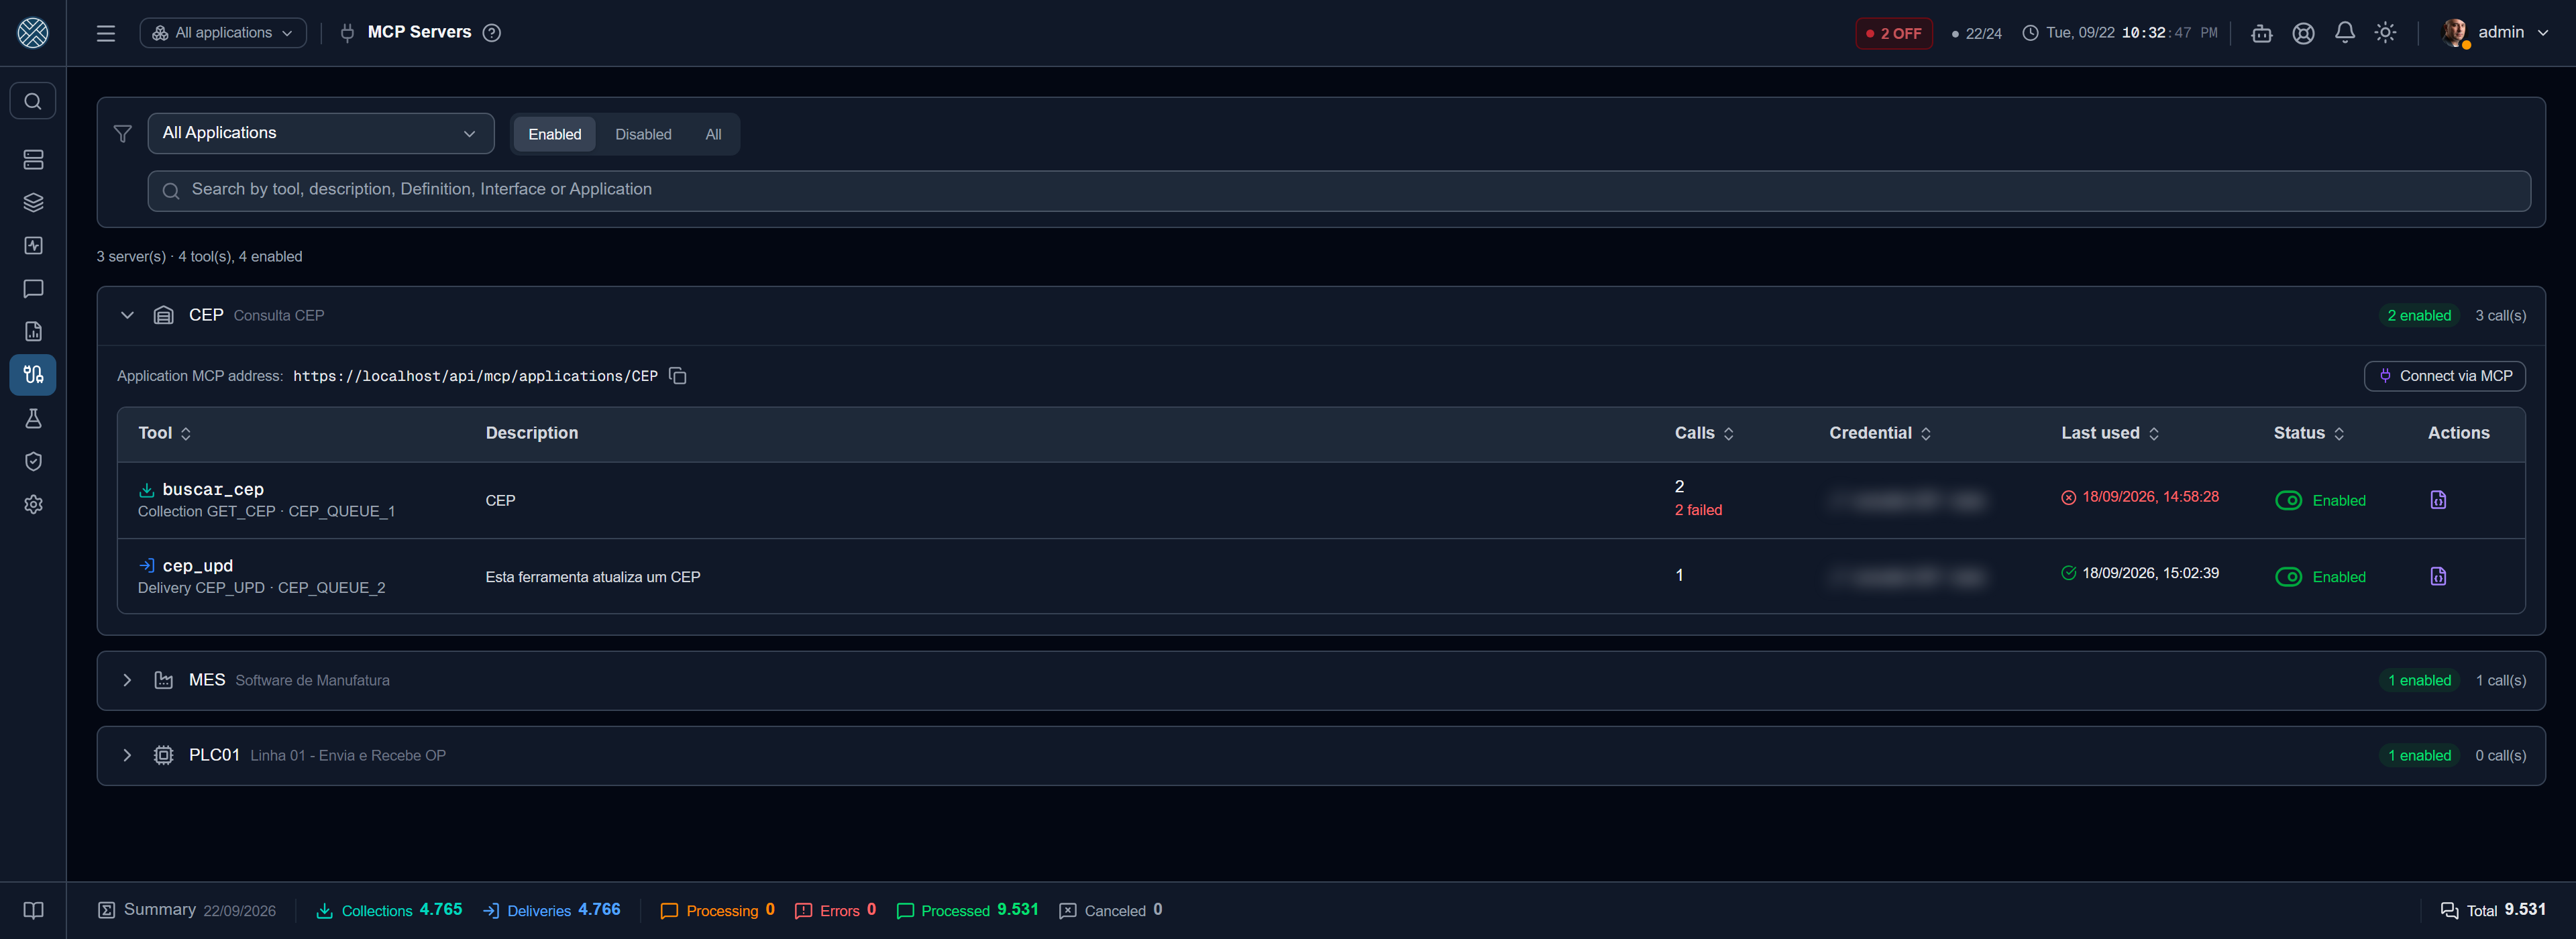Open the All Applications filter combo box

[321, 133]
